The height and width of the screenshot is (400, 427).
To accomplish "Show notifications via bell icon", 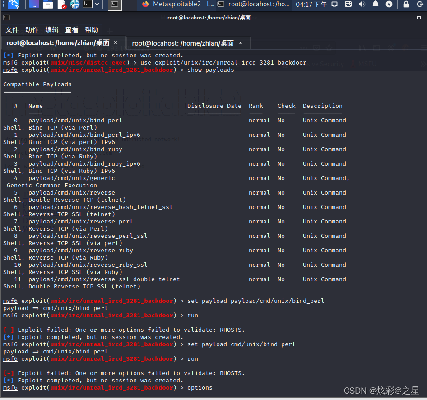I will point(375,4).
